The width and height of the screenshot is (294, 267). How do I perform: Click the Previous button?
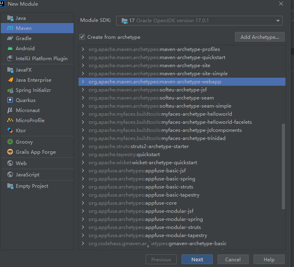point(161,259)
